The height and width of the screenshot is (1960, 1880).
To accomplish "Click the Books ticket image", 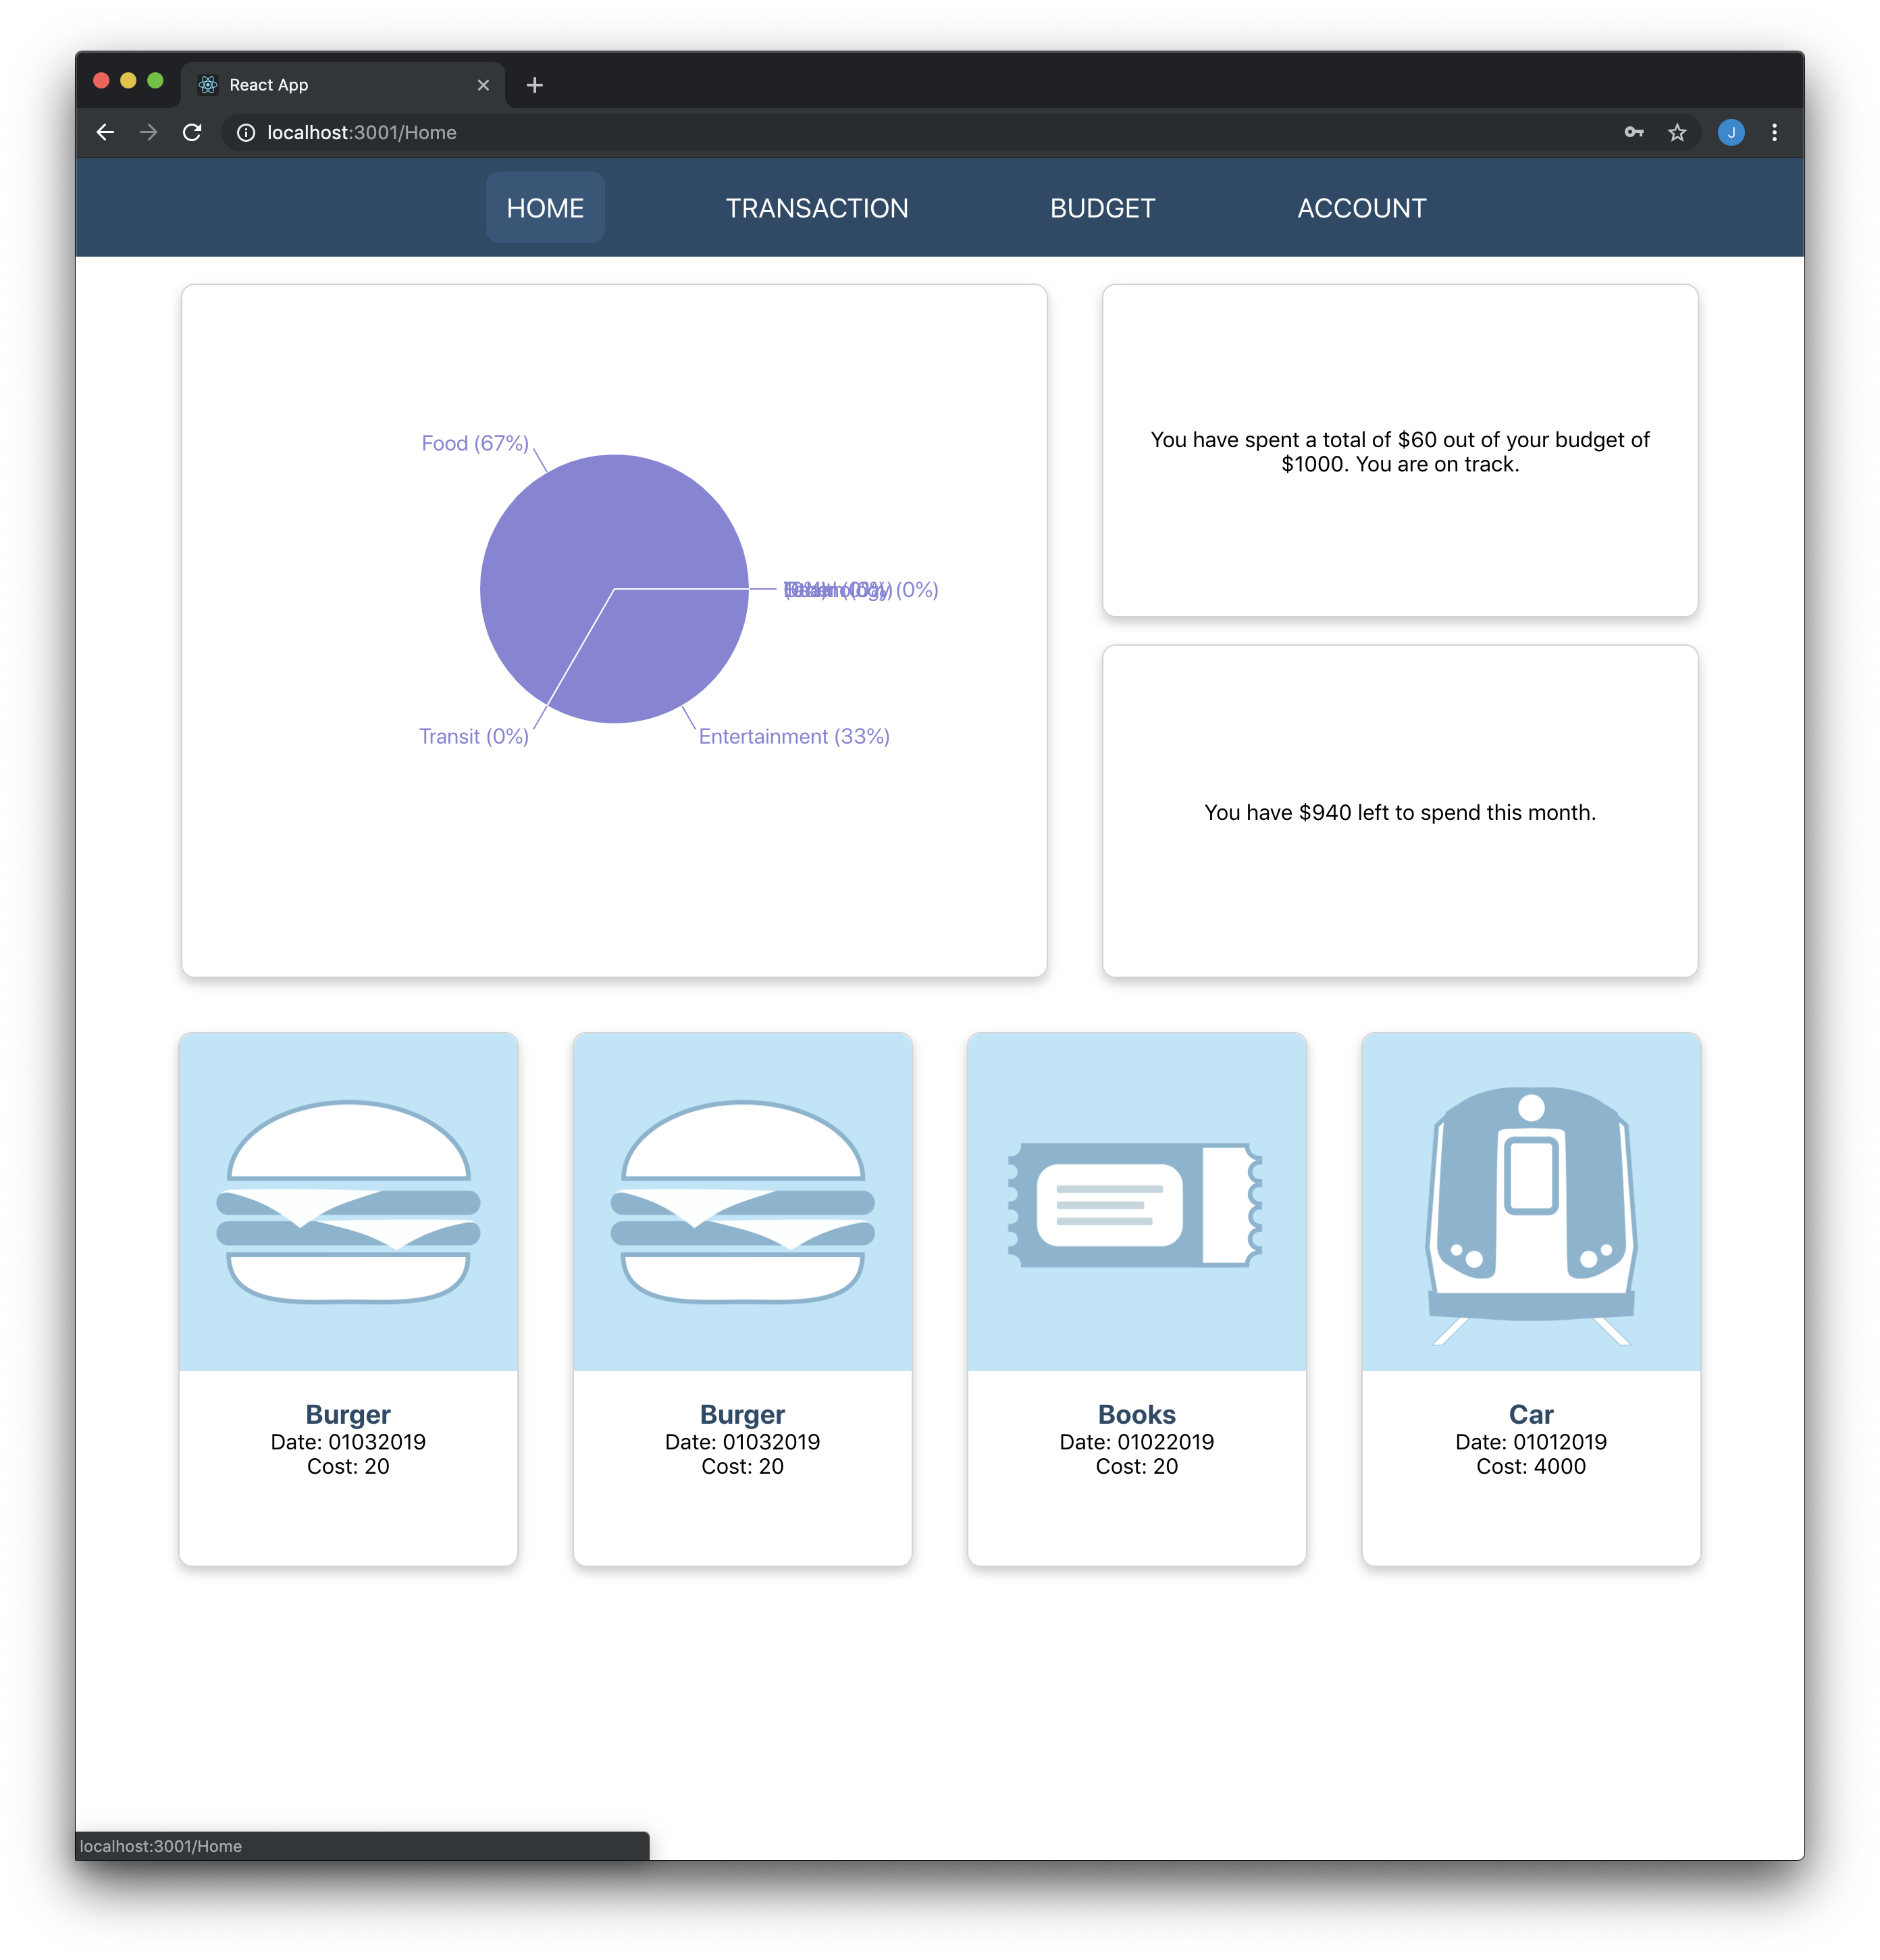I will point(1136,1202).
